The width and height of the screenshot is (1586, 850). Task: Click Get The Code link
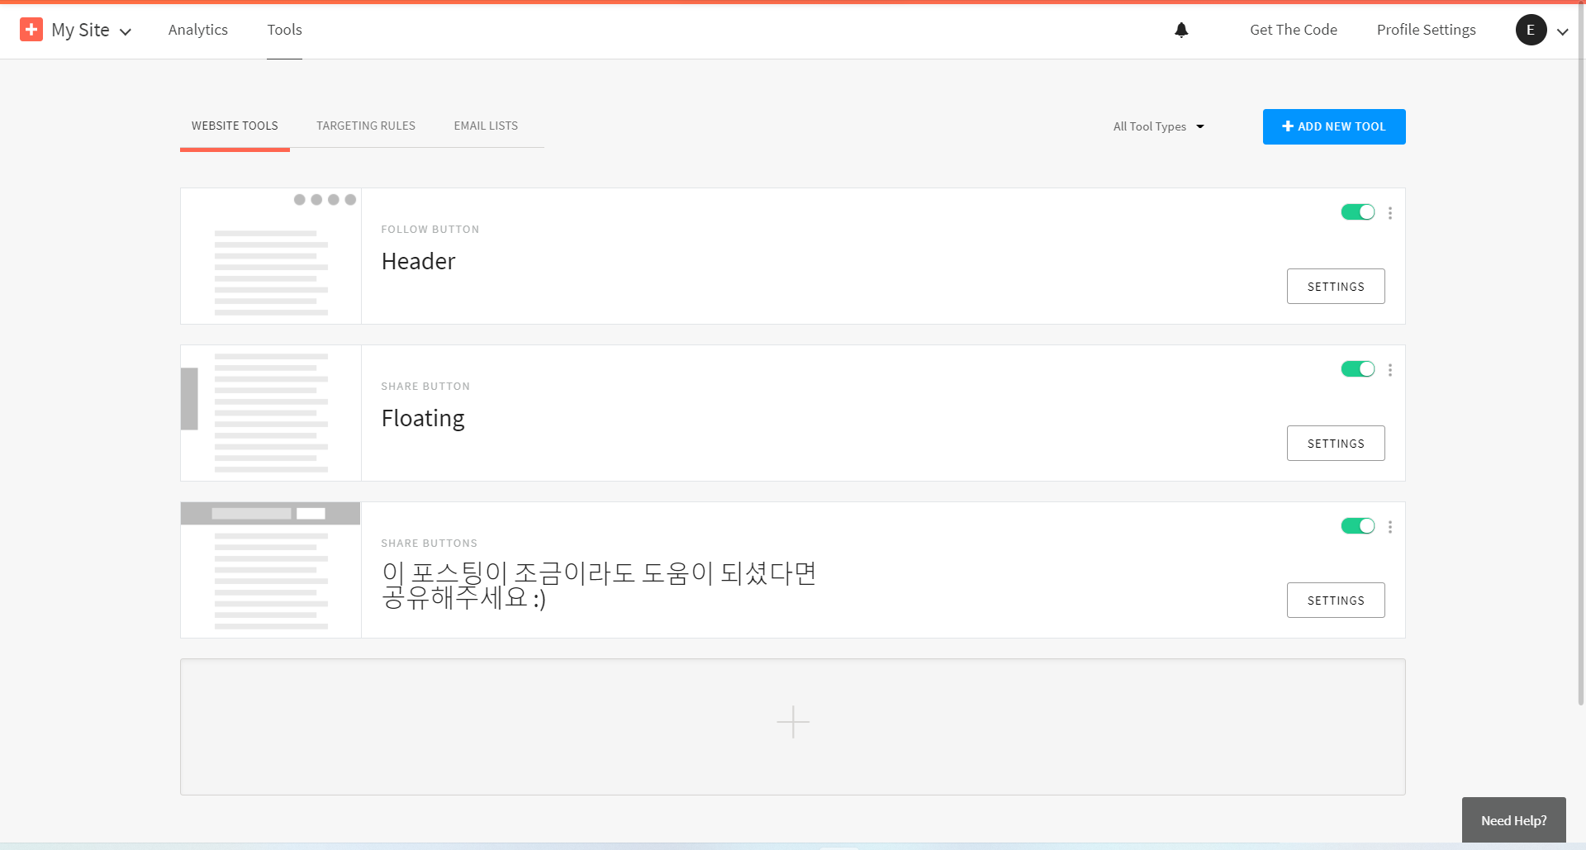point(1294,30)
